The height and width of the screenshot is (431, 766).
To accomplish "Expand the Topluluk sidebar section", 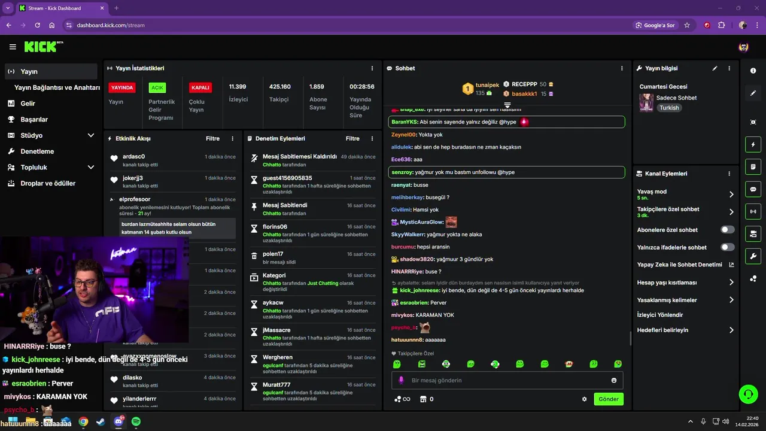I will coord(91,168).
